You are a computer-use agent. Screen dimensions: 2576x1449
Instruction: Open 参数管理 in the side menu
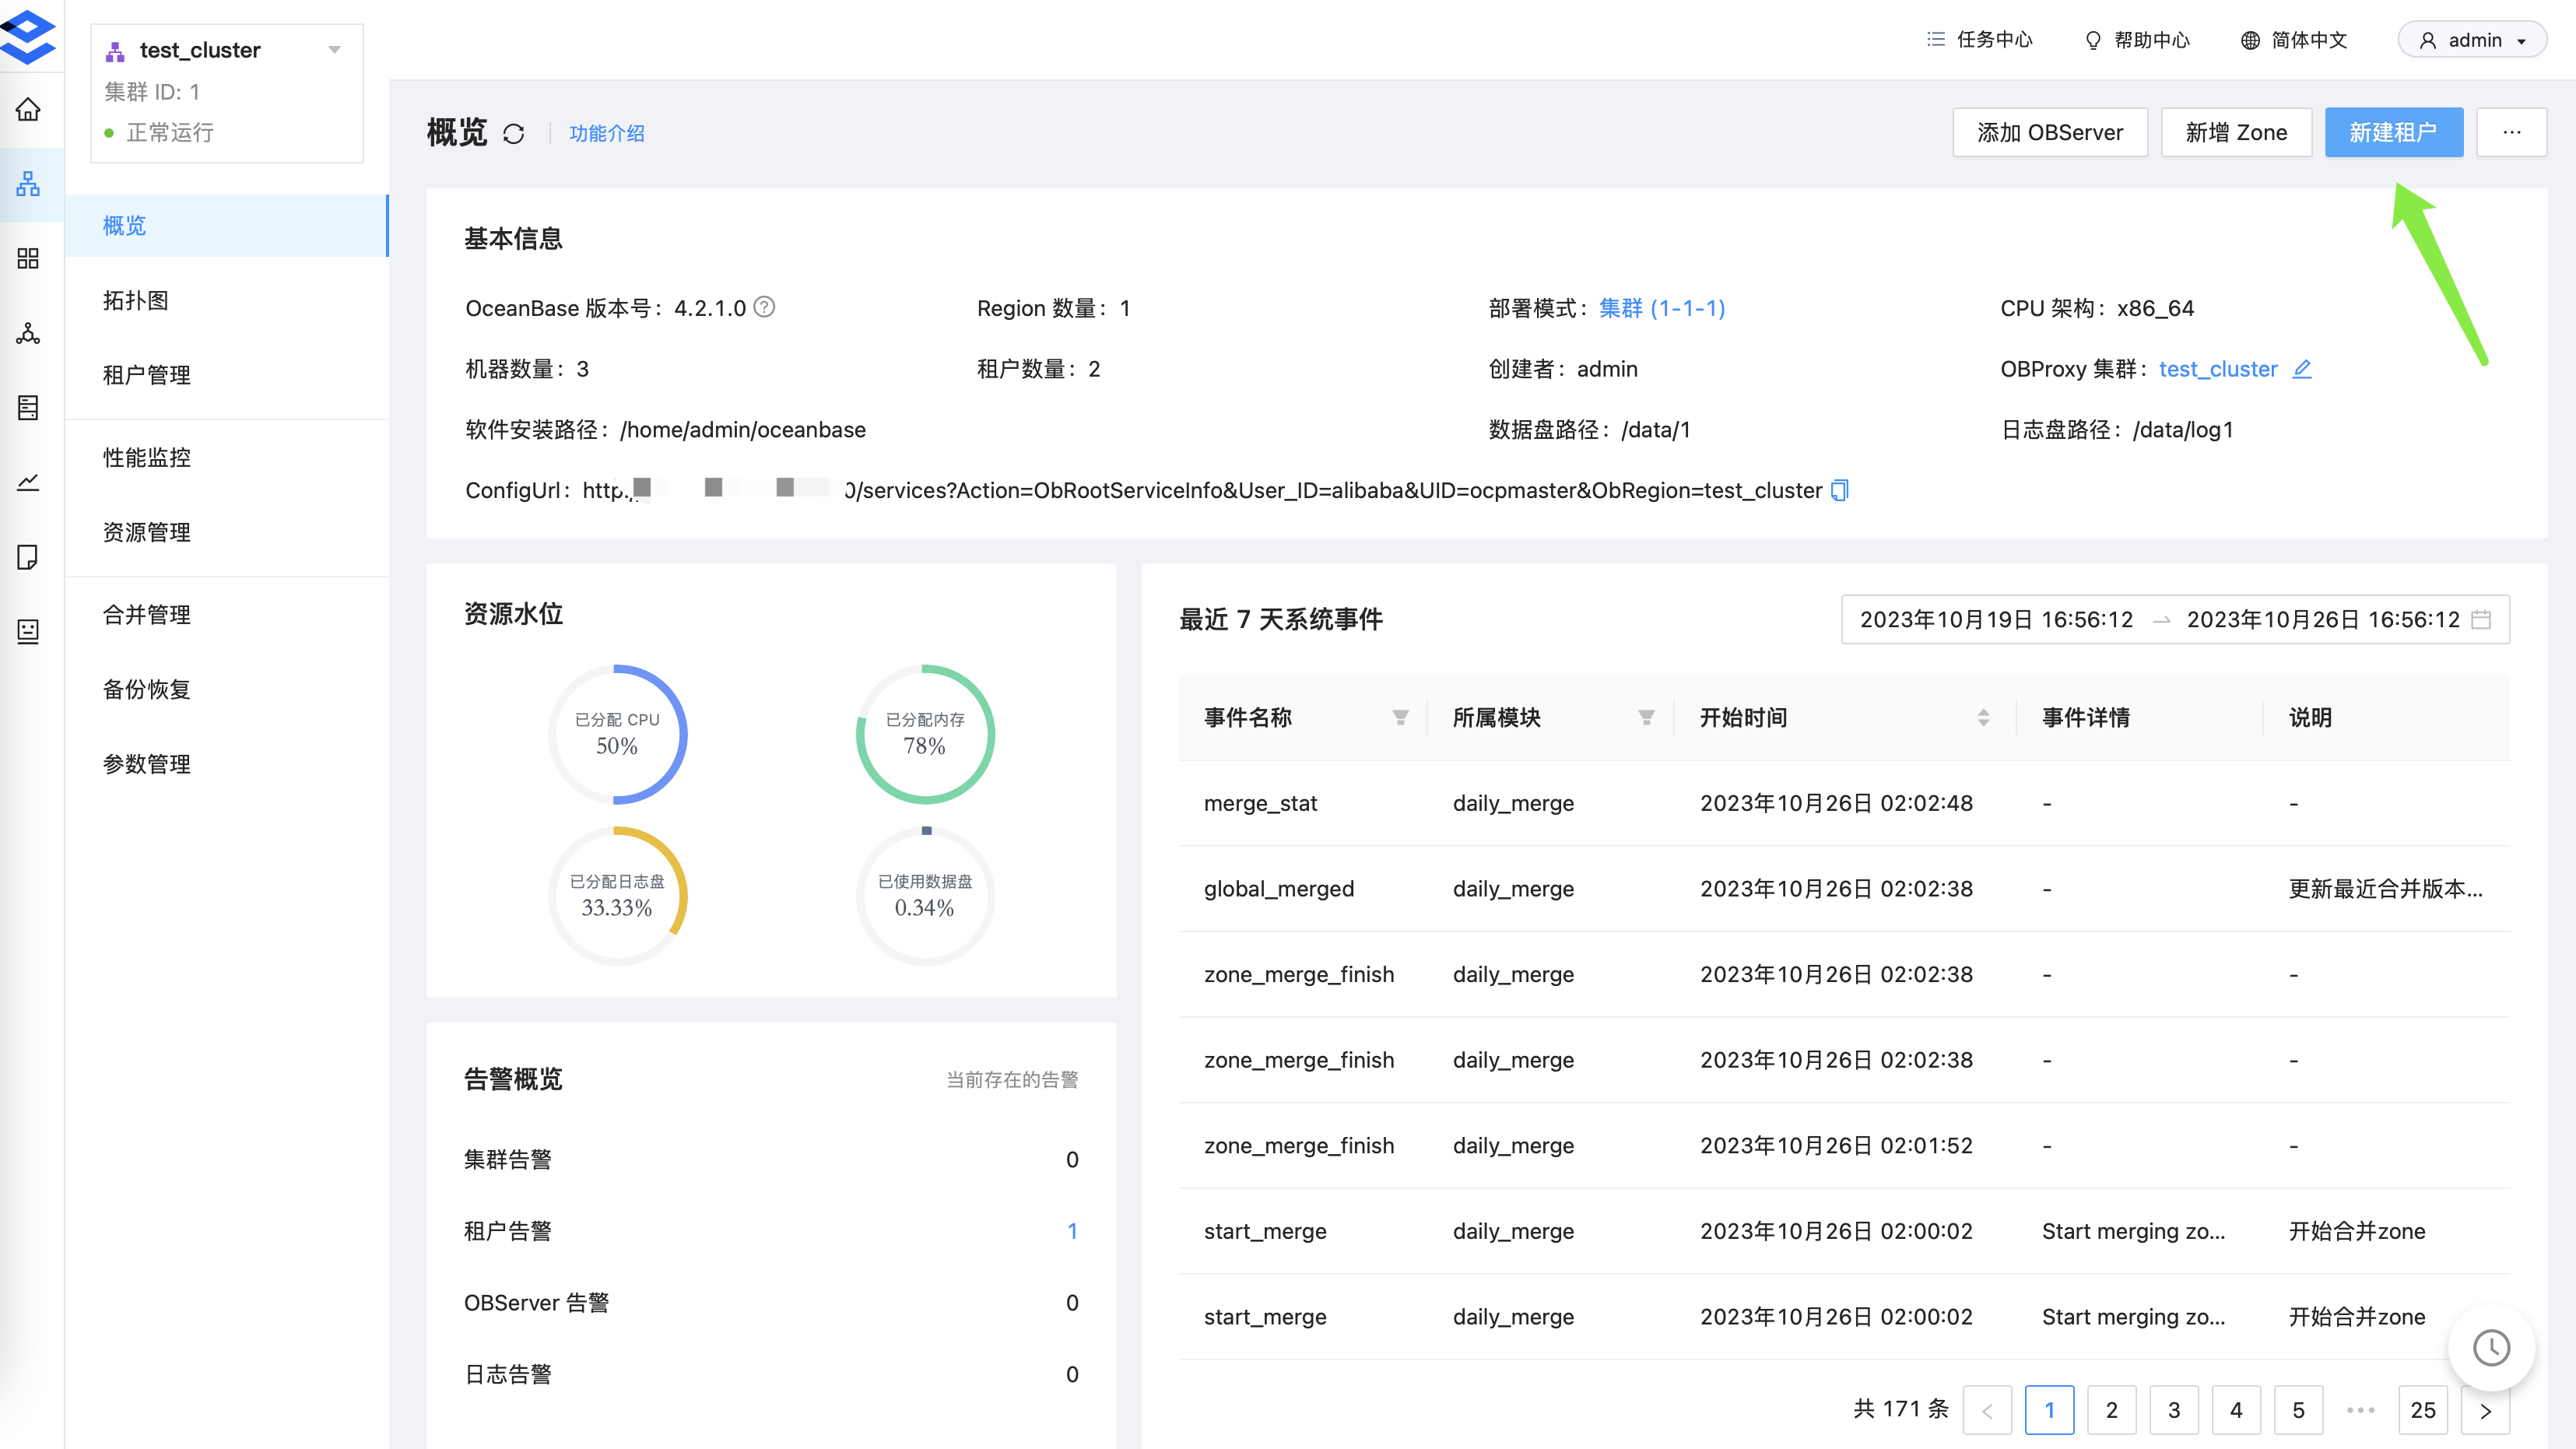pos(226,765)
